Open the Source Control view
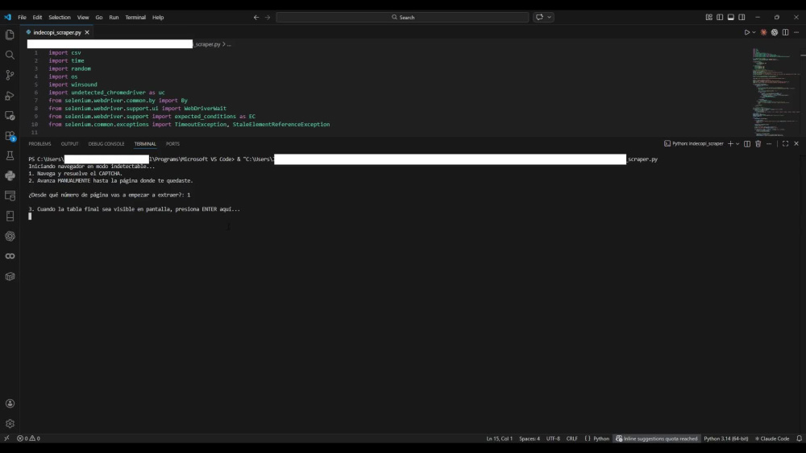806x453 pixels. pyautogui.click(x=10, y=75)
